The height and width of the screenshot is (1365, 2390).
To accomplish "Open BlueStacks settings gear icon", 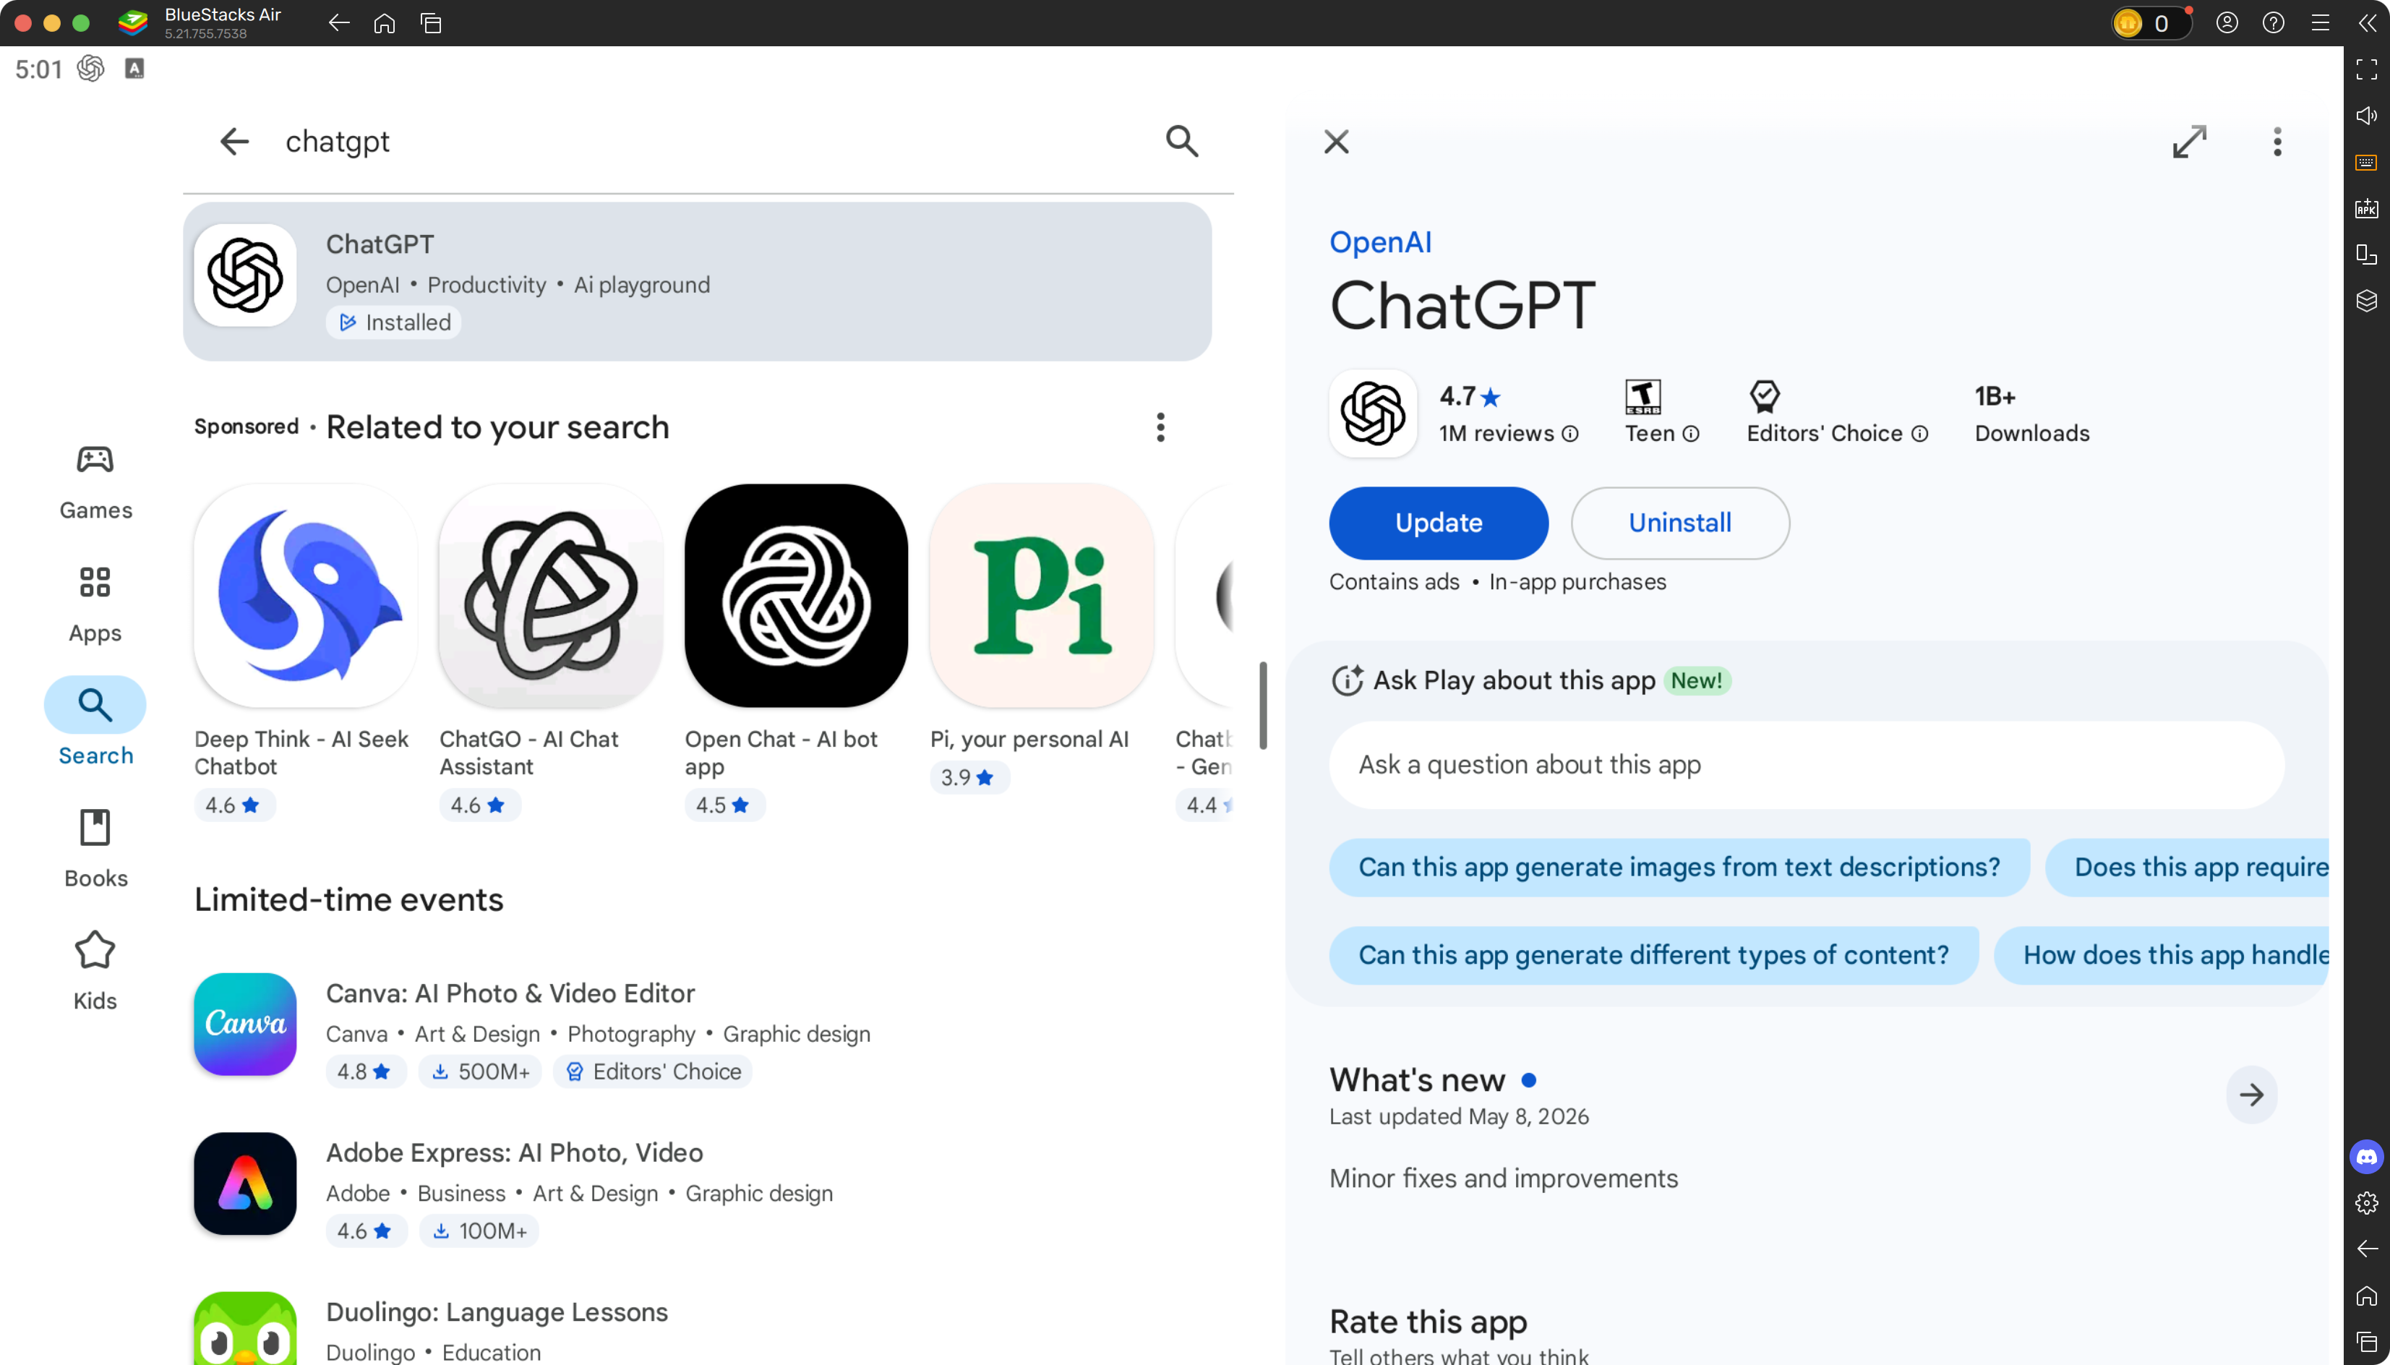I will click(x=2367, y=1203).
